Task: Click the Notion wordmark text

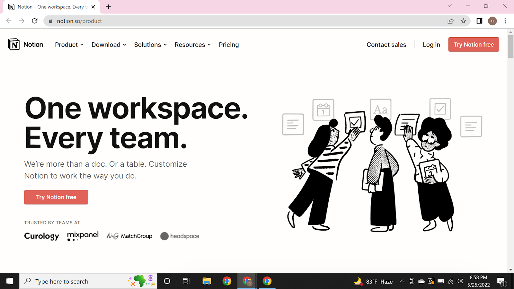Action: click(x=33, y=45)
